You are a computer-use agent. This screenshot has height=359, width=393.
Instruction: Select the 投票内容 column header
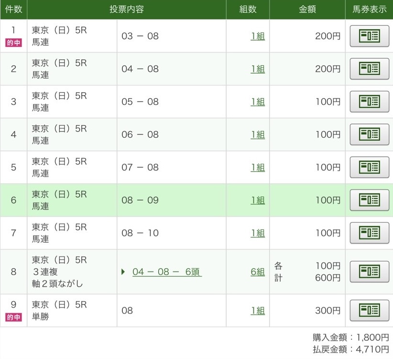[x=127, y=10]
